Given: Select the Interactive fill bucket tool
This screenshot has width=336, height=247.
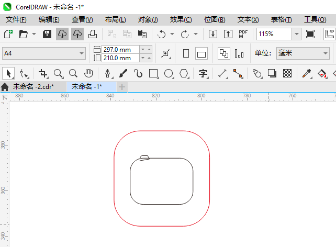Looking at the screenshot, I should [322, 73].
